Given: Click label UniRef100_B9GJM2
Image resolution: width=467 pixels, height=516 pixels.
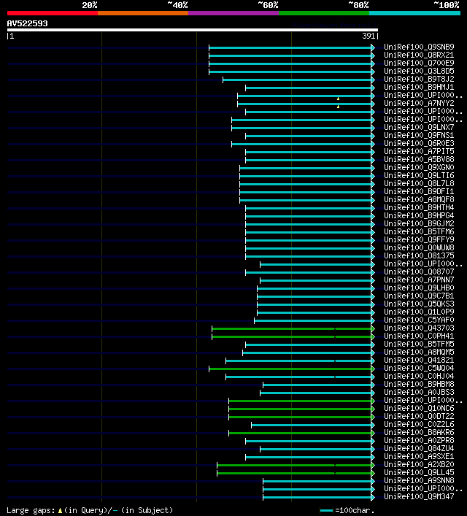Looking at the screenshot, I should point(419,224).
